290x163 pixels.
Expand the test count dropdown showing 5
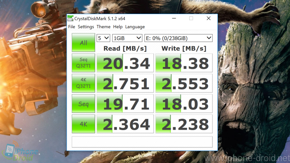coord(103,38)
